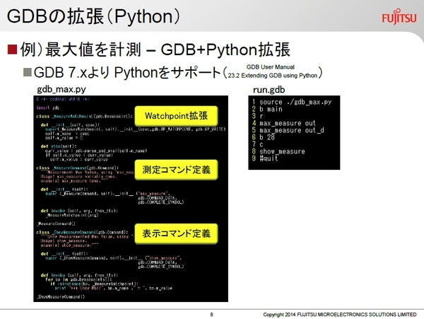Click the text 'GDB 7.xより Pythonをサポート'
The image size is (424, 319).
pos(127,73)
